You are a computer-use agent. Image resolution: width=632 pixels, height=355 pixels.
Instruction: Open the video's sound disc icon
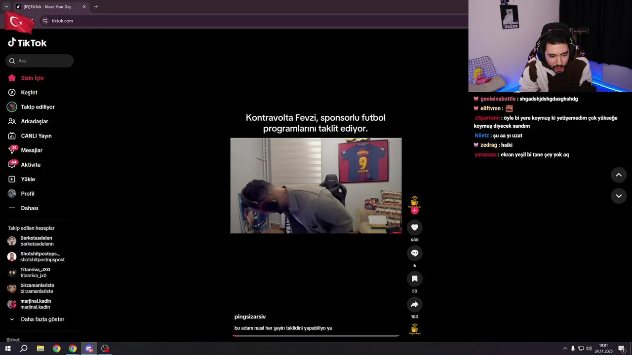tap(415, 329)
